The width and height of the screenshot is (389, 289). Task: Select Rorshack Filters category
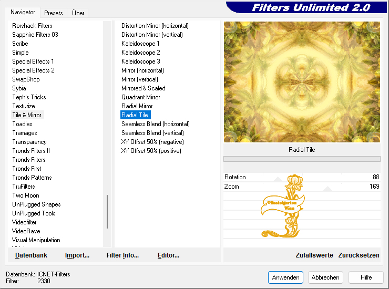point(32,26)
